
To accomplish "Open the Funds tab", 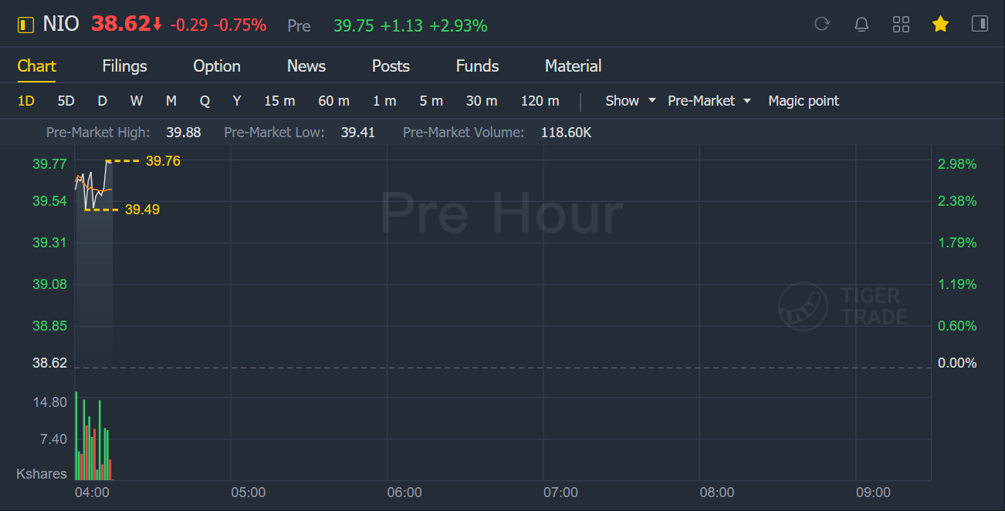I will click(x=477, y=66).
